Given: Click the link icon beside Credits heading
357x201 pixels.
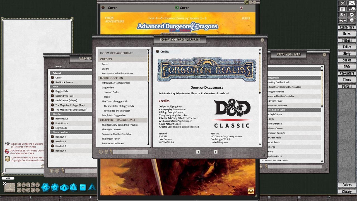Looking at the screenshot, I should click(158, 52).
